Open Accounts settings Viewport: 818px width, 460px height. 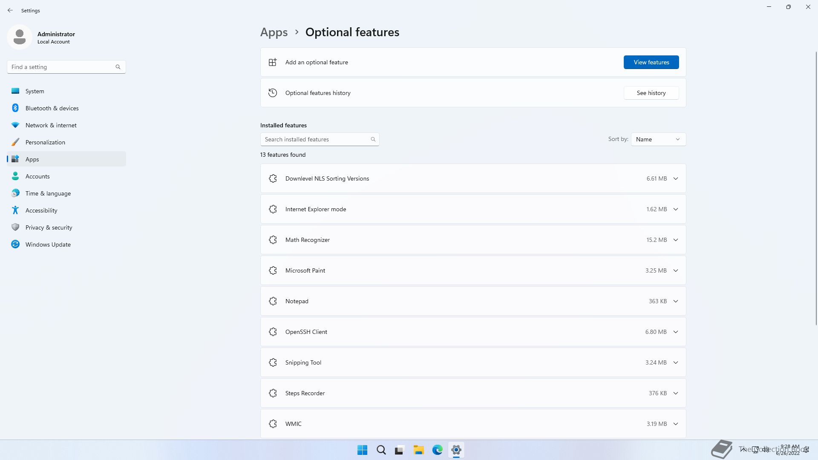tap(66, 176)
